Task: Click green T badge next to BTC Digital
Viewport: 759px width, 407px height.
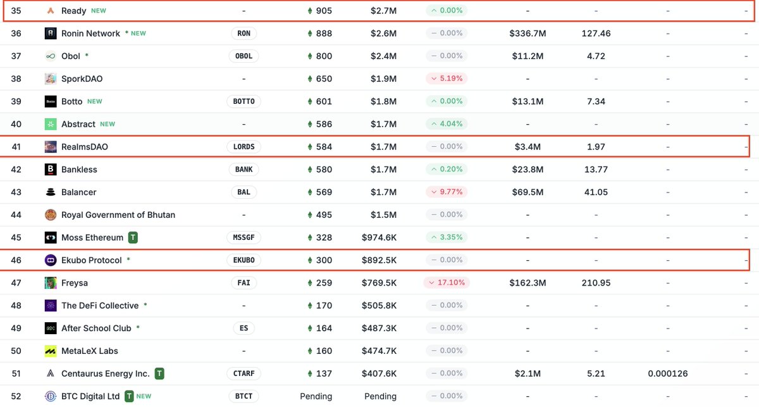Action: (129, 396)
